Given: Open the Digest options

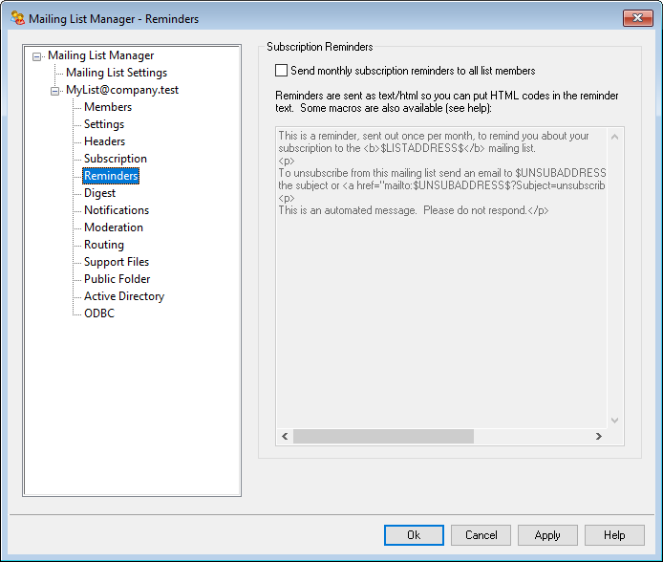Looking at the screenshot, I should [x=99, y=193].
